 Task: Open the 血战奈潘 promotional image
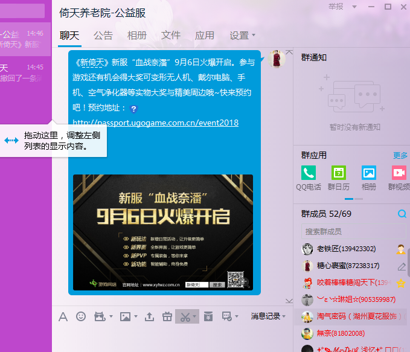coord(163,232)
